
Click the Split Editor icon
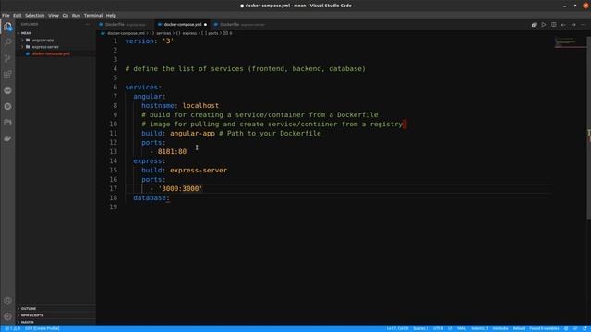point(554,25)
